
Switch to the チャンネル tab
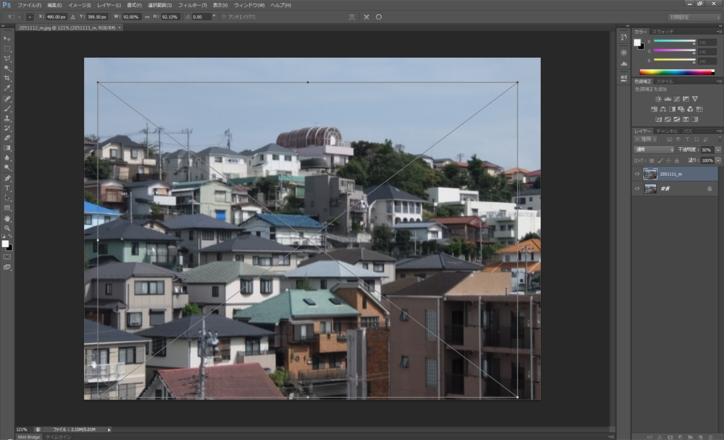coord(667,131)
